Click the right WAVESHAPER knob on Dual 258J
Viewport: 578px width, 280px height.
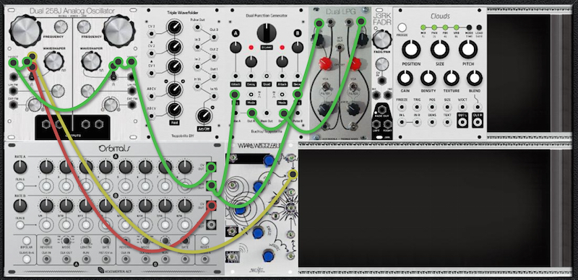click(91, 61)
